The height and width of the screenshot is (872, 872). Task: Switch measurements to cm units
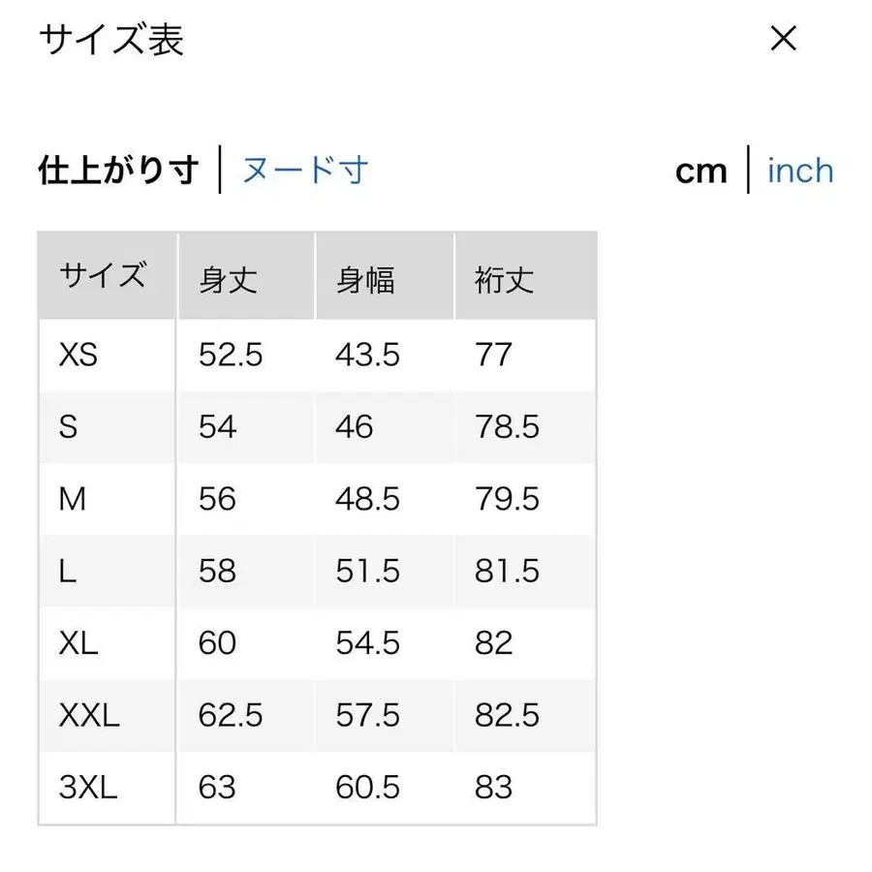click(x=701, y=170)
